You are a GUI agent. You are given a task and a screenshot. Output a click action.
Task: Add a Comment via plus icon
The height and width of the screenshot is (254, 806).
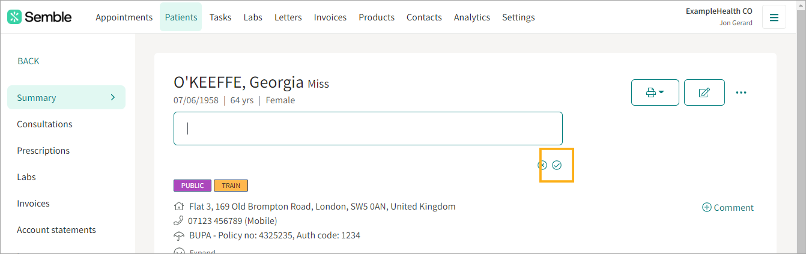pyautogui.click(x=728, y=208)
